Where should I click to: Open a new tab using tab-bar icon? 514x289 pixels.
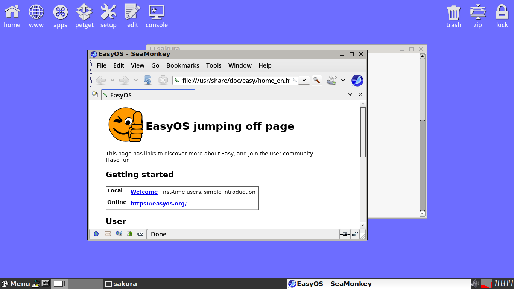tap(95, 95)
